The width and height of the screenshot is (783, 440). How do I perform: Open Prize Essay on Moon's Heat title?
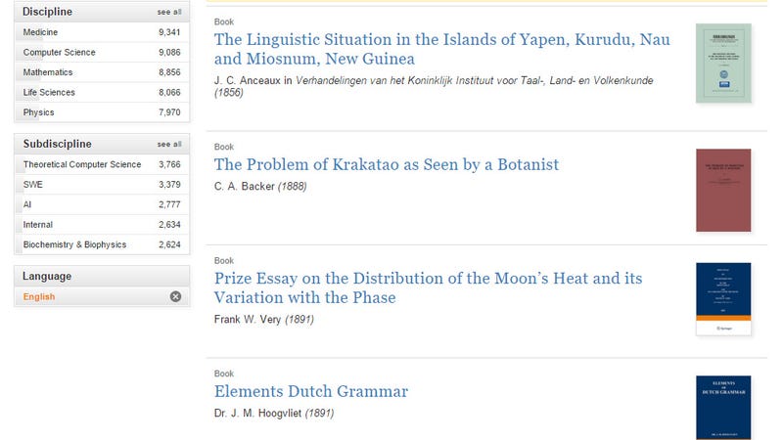[x=429, y=287]
